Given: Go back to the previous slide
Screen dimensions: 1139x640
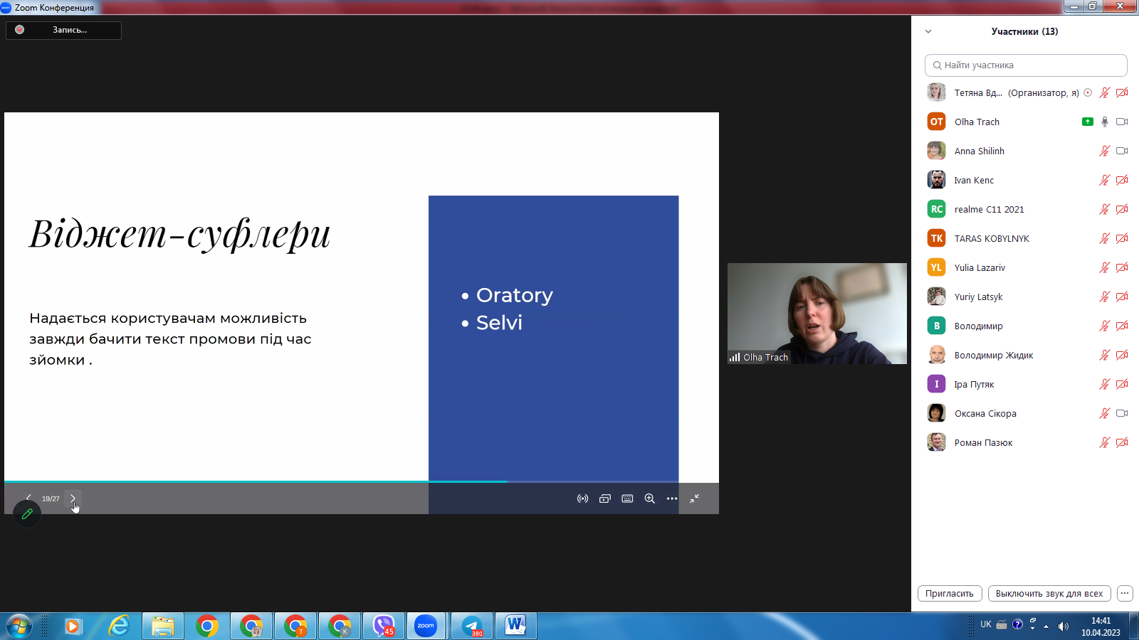Looking at the screenshot, I should (x=28, y=498).
